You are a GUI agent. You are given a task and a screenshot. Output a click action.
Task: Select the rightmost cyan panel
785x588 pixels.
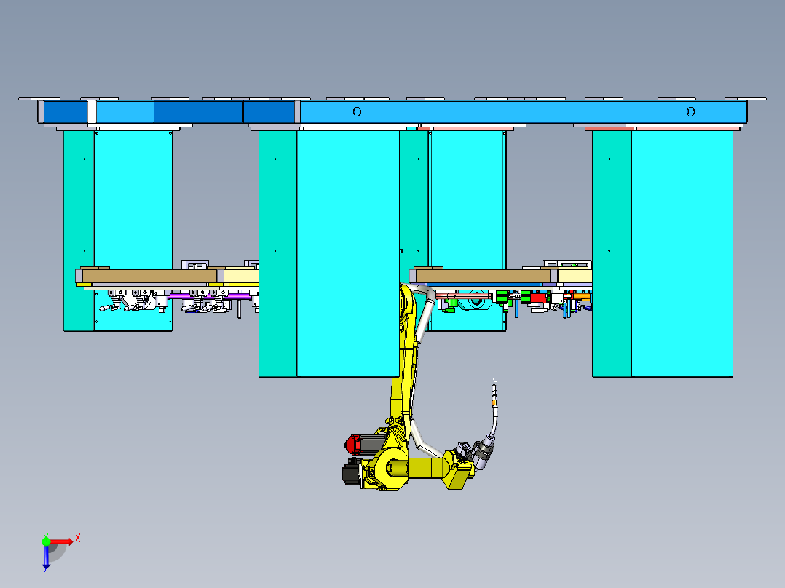point(682,253)
